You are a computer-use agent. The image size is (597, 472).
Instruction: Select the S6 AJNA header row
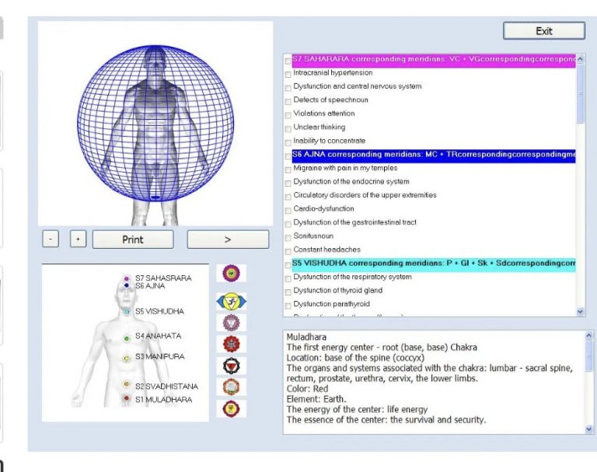[x=433, y=155]
